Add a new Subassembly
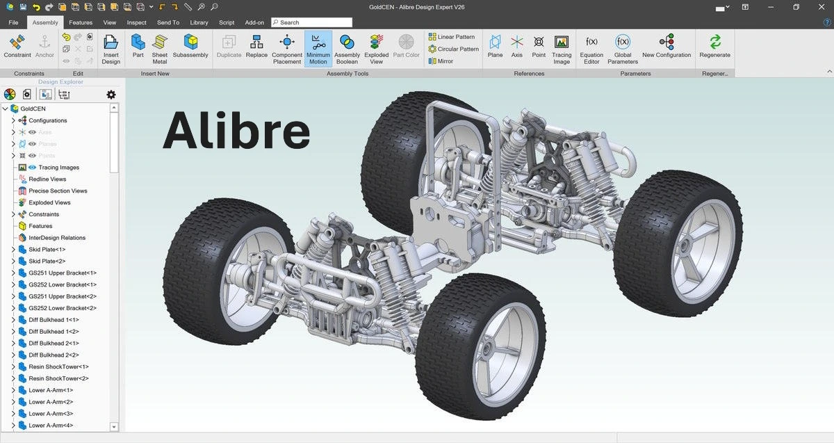 (190, 47)
